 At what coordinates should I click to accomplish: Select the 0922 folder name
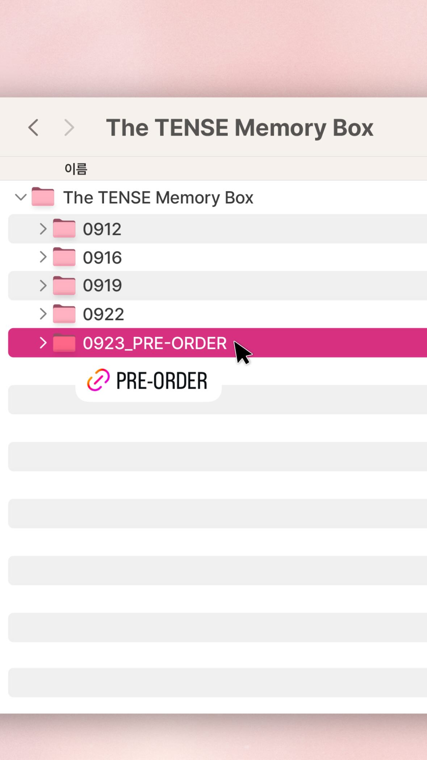pyautogui.click(x=103, y=314)
